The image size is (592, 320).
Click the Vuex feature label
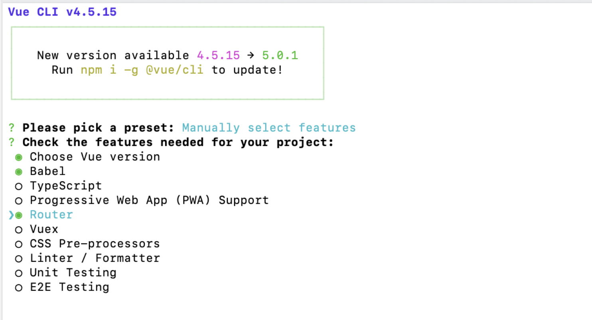(x=44, y=229)
